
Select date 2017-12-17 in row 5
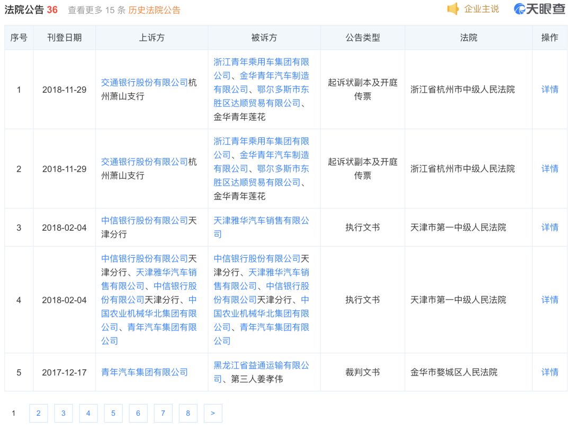click(64, 372)
